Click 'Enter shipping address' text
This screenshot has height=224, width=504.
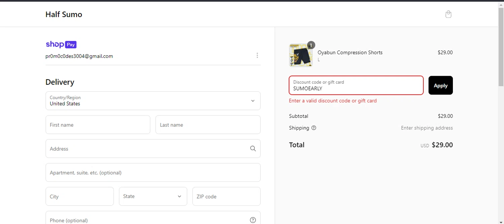(x=427, y=128)
